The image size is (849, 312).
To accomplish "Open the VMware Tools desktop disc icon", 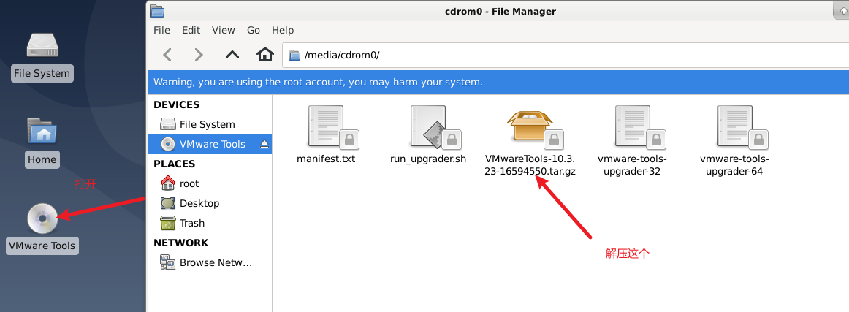I will pos(42,218).
